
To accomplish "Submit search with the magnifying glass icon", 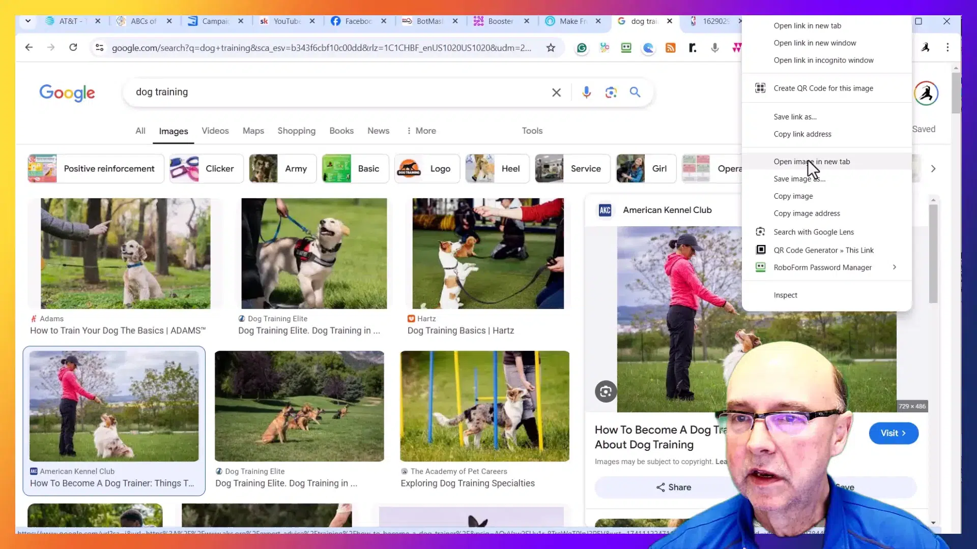I will [x=635, y=92].
